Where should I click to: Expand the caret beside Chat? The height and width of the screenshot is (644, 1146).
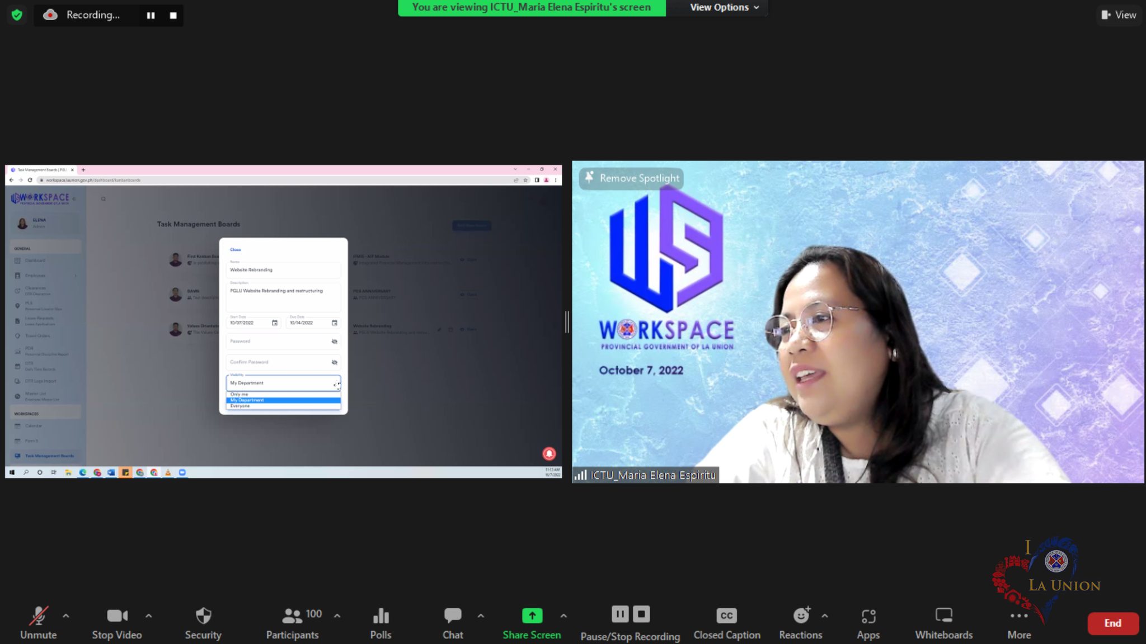point(481,615)
